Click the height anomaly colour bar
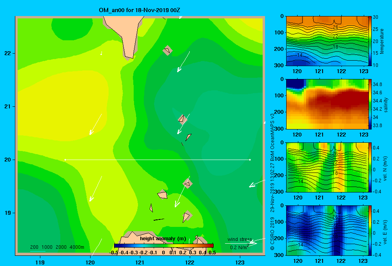This screenshot has height=266, width=392. [164, 246]
